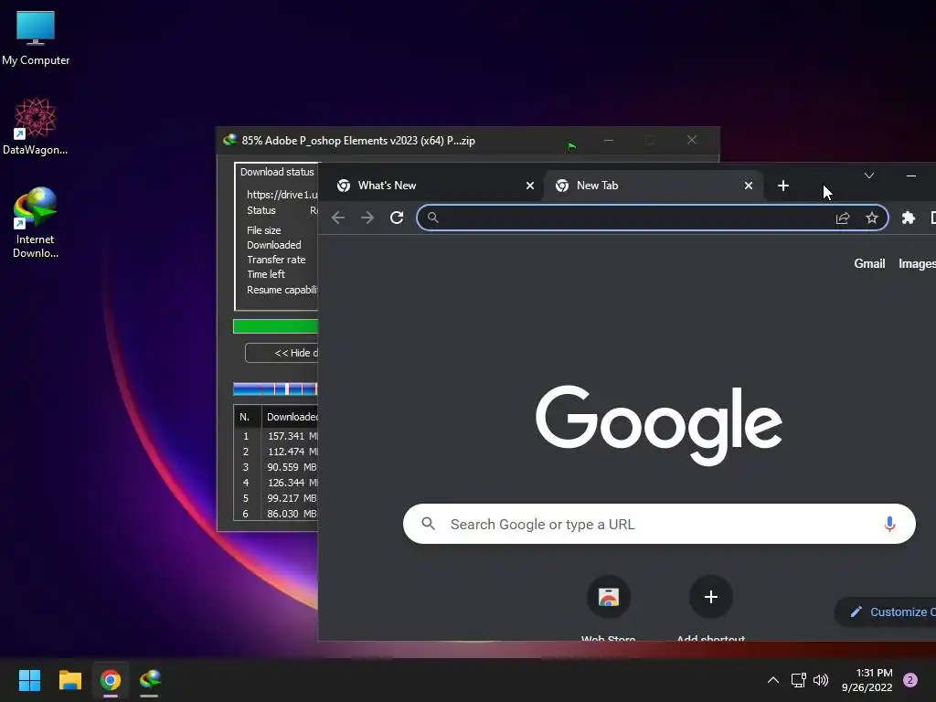Click the Google search input box

659,524
